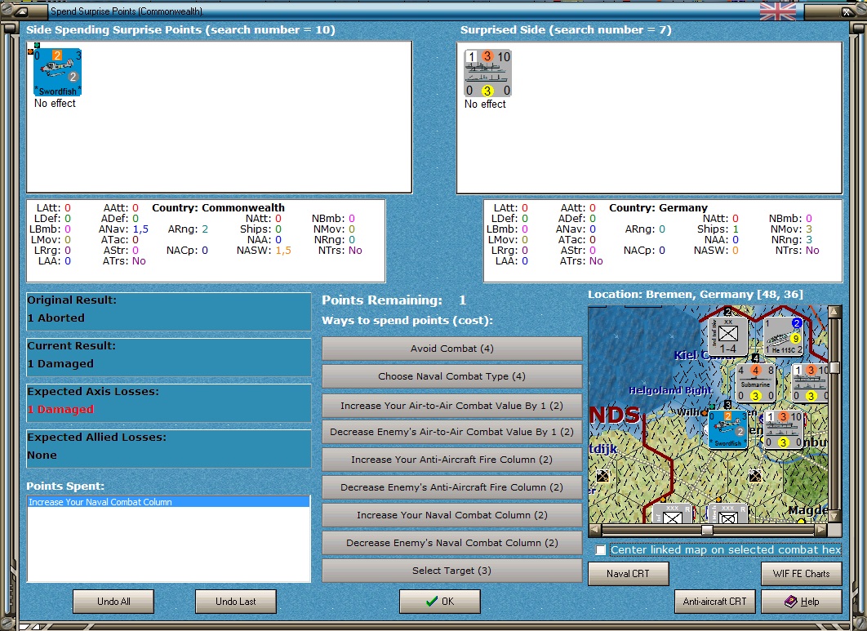The height and width of the screenshot is (631, 867).
Task: Click the Swordfish counter on the map
Action: pos(727,429)
